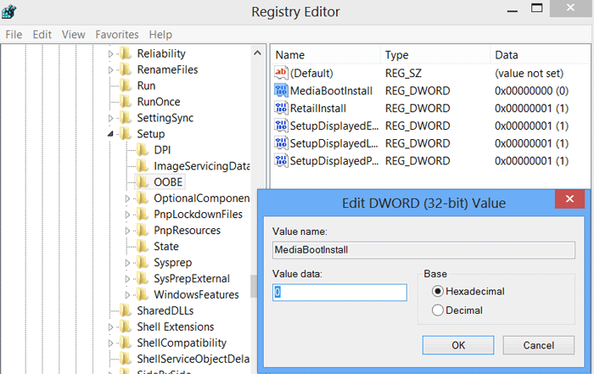Image resolution: width=594 pixels, height=374 pixels.
Task: Click the Reliability folder icon
Action: pos(126,53)
